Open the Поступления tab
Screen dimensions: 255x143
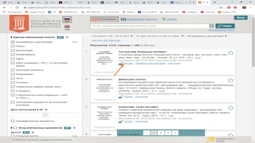(105, 19)
